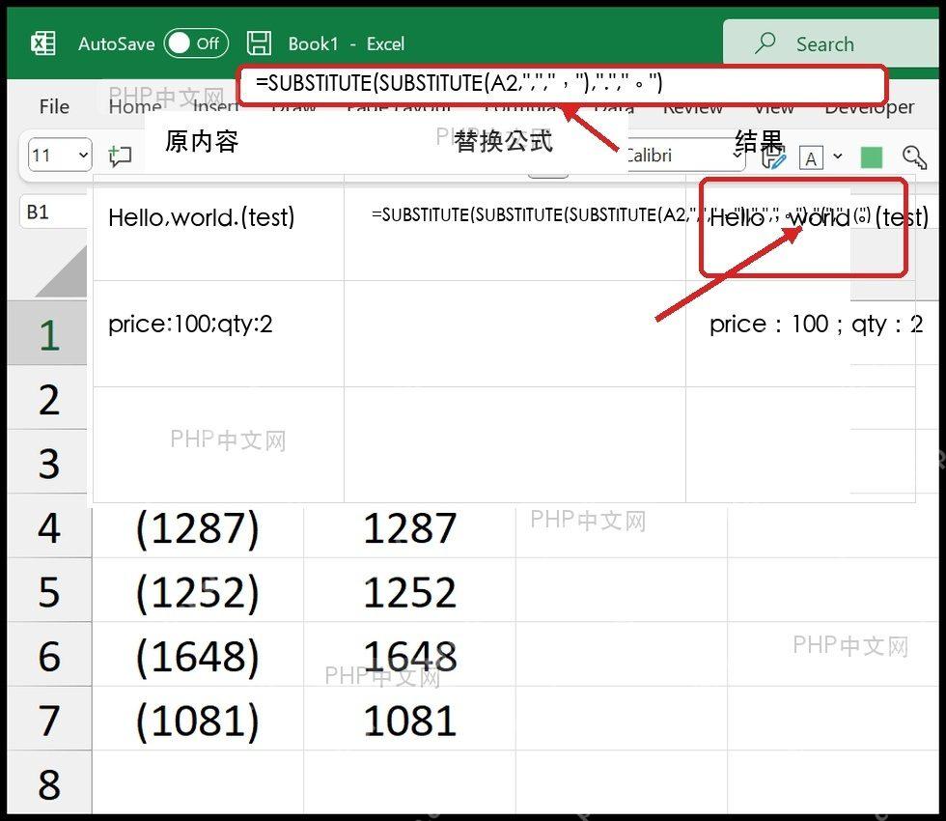Click the result text price : 100 ; qty : 2

(816, 325)
